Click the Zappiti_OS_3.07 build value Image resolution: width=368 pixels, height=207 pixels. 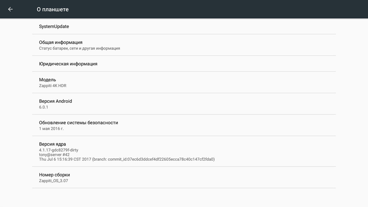click(54, 181)
